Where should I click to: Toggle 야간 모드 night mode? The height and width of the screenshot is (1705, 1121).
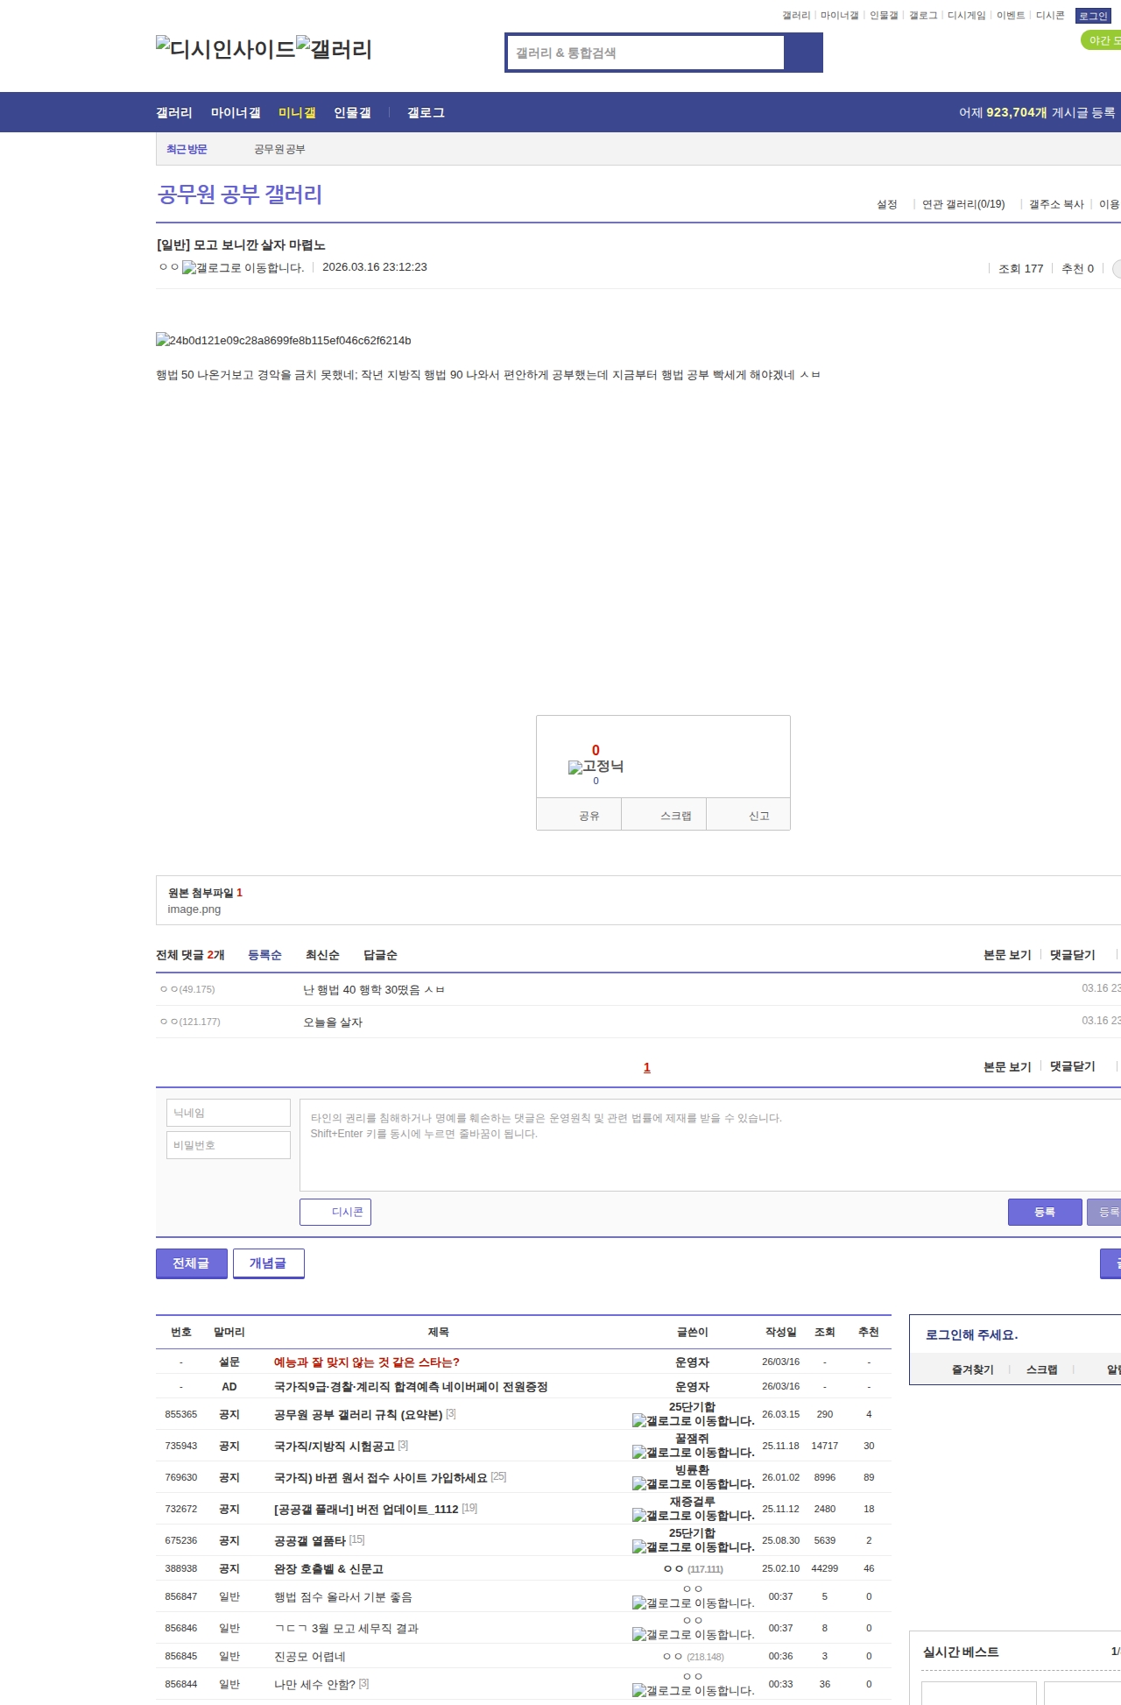click(x=1102, y=40)
